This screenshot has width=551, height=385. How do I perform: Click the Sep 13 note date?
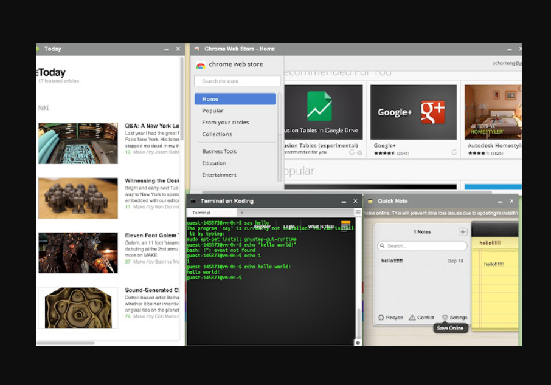pos(456,261)
